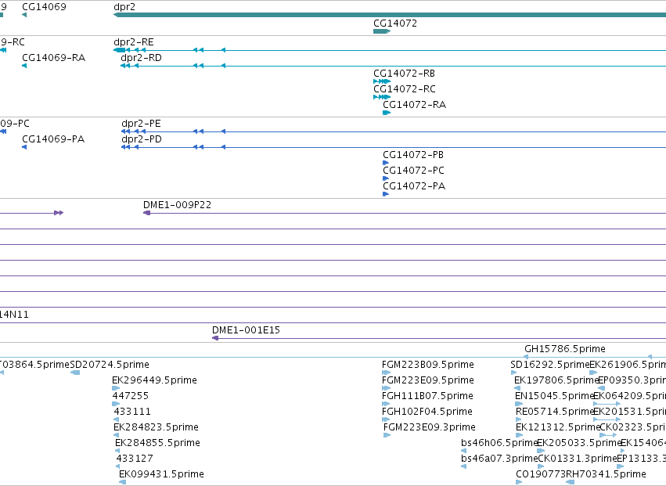Click the CG14069-RA transcript label
Viewport: 666px width, 486px height.
coord(53,58)
